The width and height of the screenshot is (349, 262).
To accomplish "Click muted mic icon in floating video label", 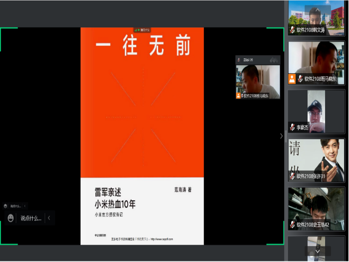I will click(x=242, y=96).
